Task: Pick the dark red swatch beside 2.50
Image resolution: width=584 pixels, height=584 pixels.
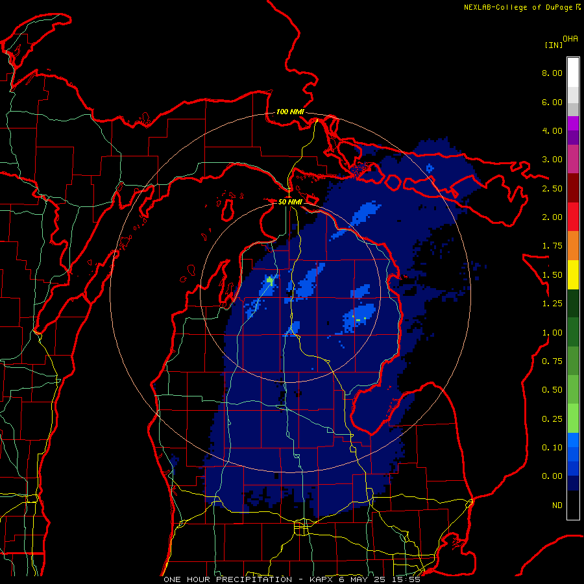Action: coord(573,188)
